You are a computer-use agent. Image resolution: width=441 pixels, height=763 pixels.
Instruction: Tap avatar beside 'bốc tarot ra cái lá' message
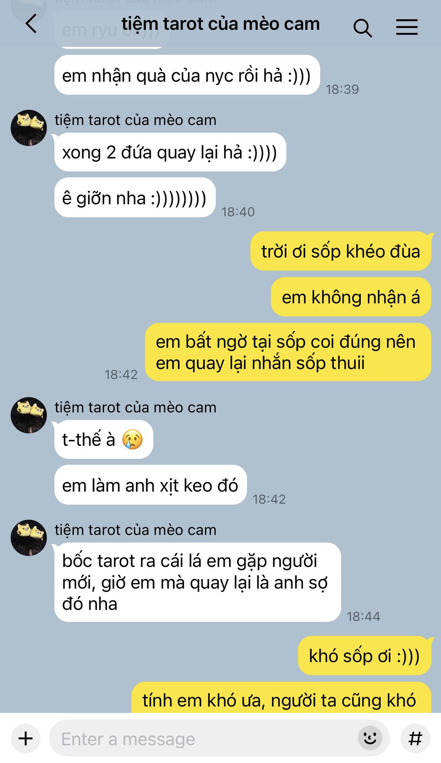pyautogui.click(x=29, y=538)
